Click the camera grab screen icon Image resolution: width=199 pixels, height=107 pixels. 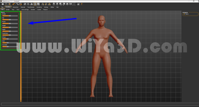click(78, 4)
